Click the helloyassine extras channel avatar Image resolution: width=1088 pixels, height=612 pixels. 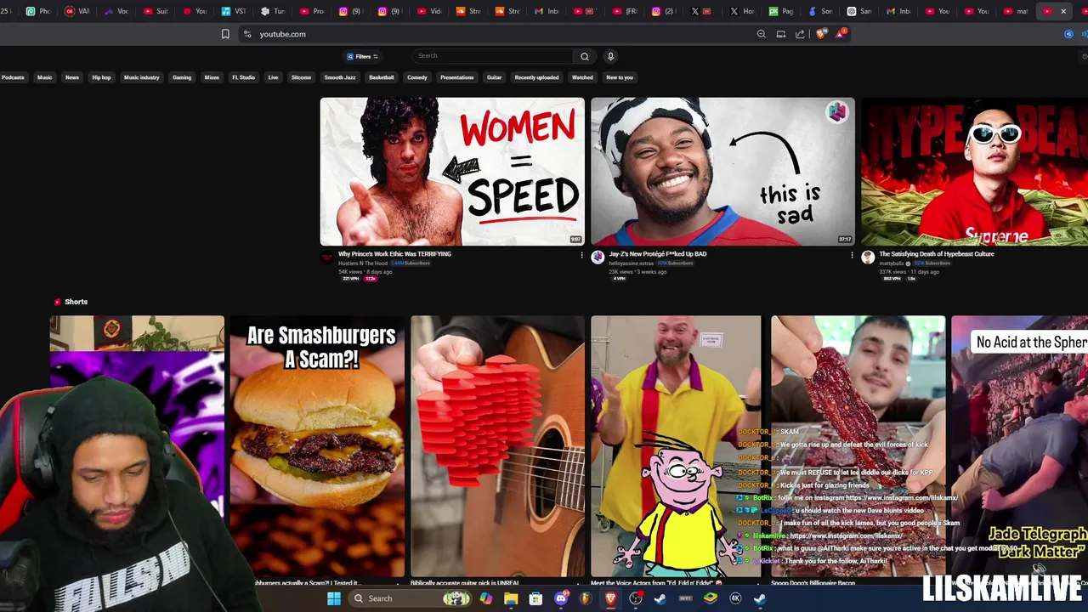[x=598, y=257]
